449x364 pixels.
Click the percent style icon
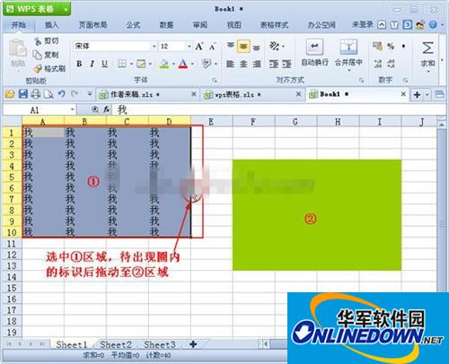[x=391, y=46]
